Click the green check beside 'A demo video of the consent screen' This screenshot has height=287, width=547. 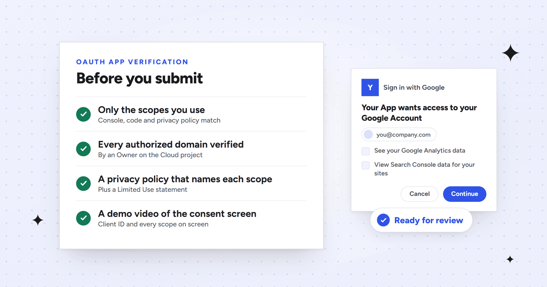[x=83, y=218]
